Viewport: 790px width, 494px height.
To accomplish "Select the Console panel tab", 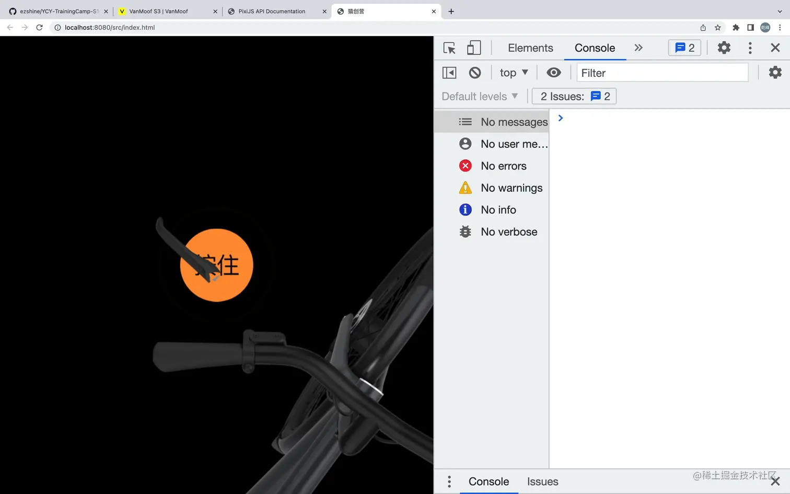I will click(595, 48).
